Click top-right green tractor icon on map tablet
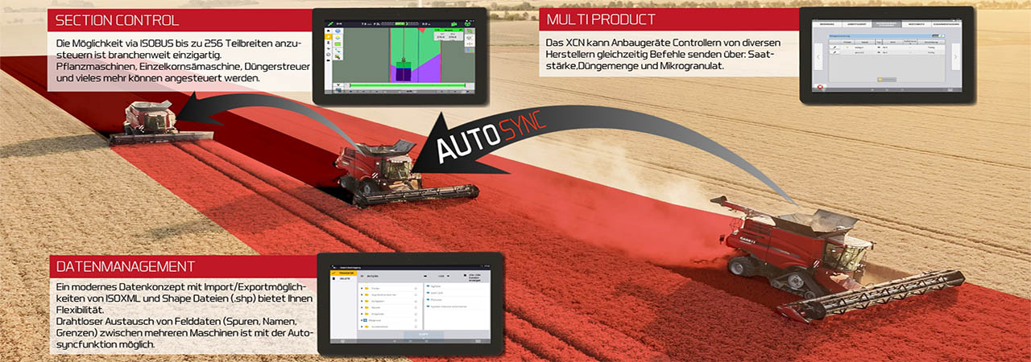This screenshot has width=1031, height=362. (467, 24)
